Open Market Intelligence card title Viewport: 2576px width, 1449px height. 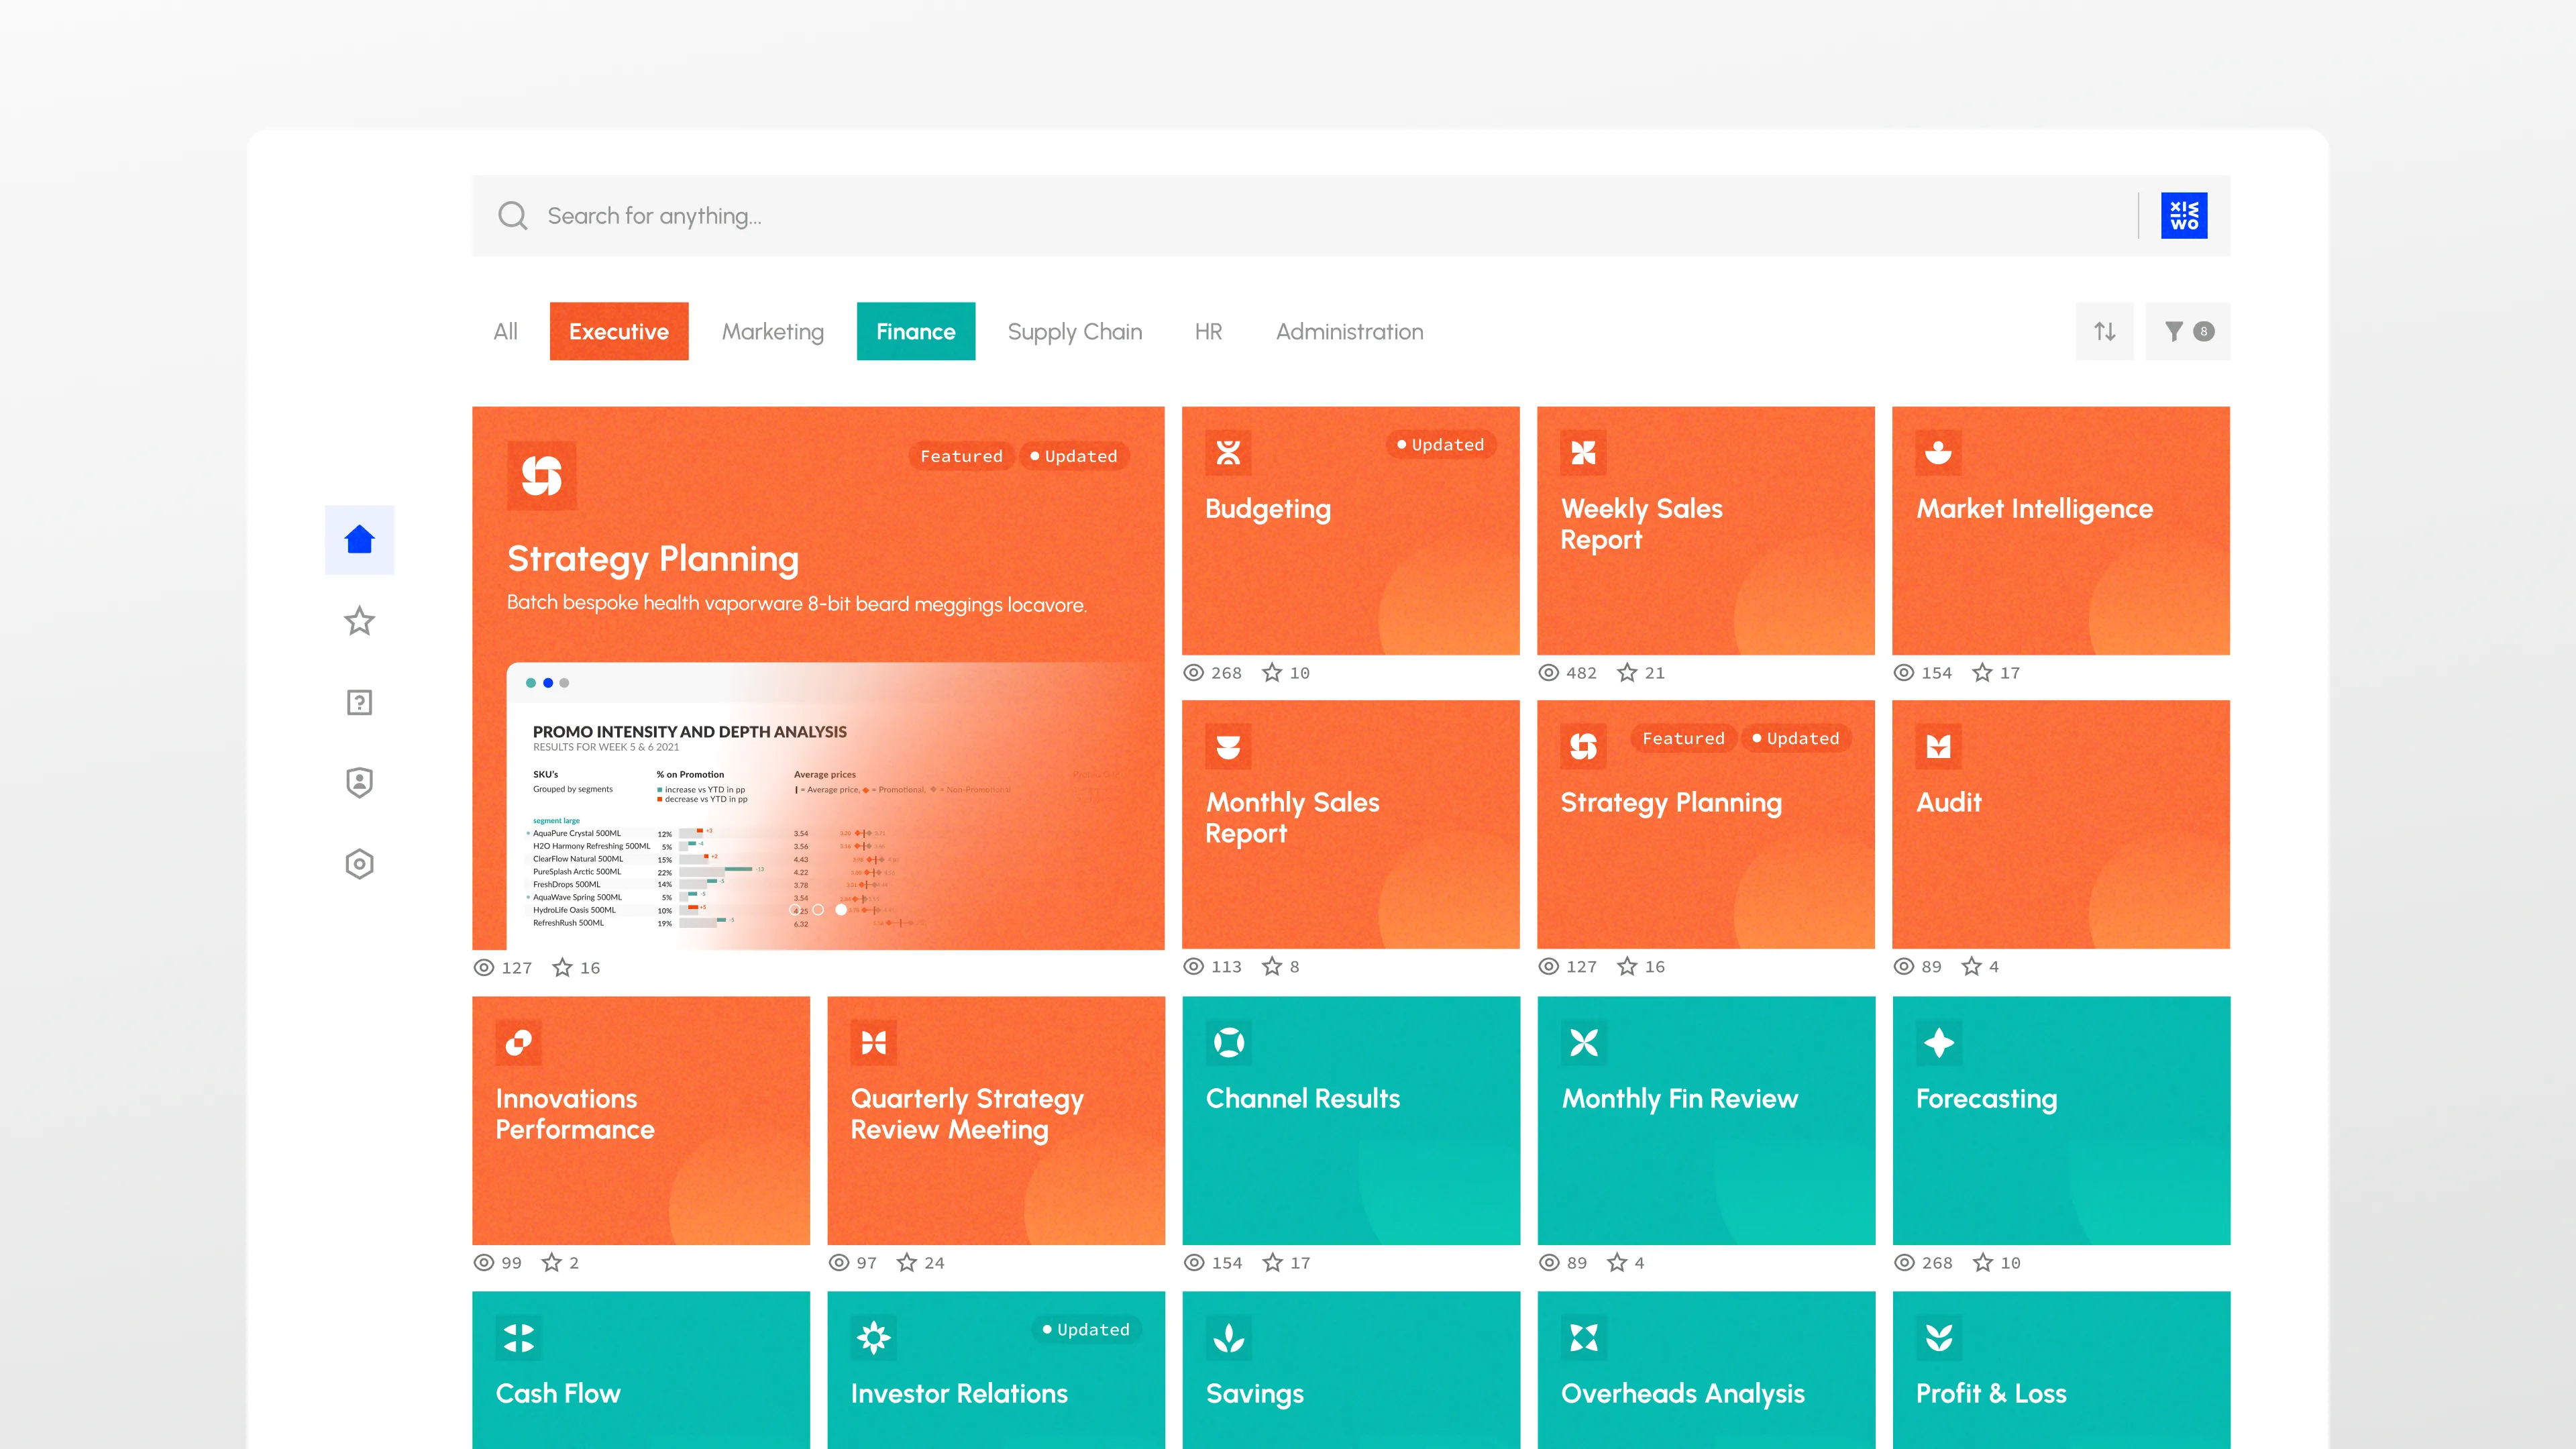(2034, 510)
